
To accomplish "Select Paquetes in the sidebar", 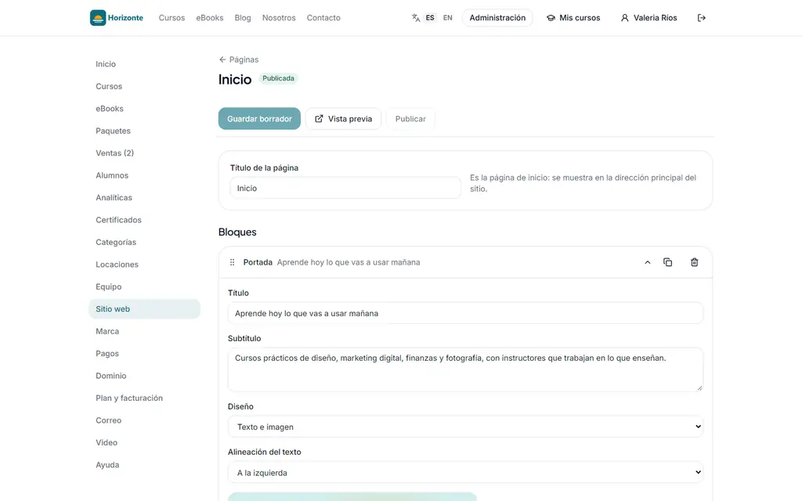I will point(144,131).
